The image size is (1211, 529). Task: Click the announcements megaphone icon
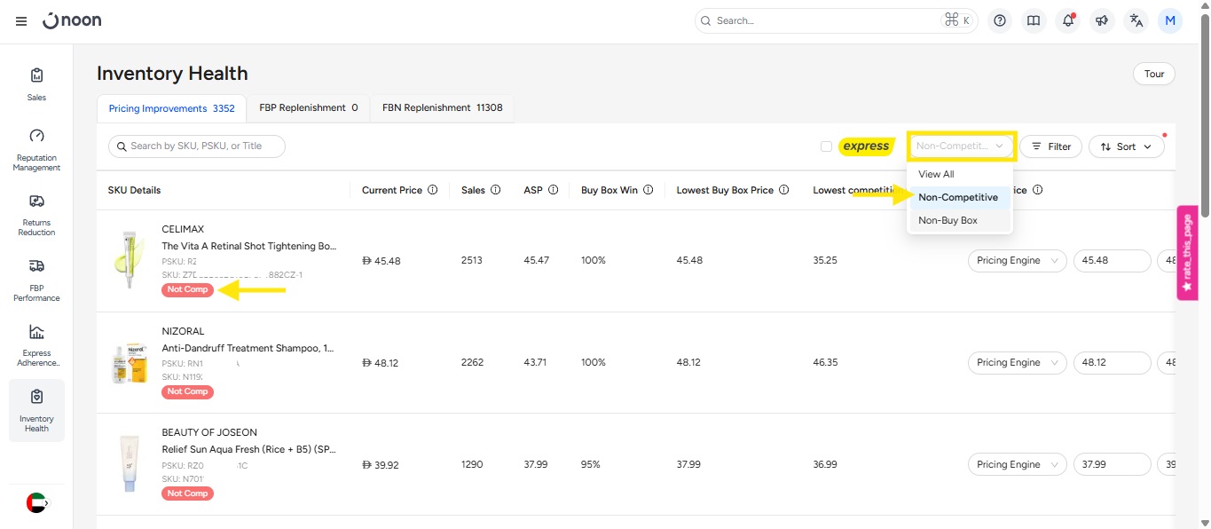tap(1102, 20)
